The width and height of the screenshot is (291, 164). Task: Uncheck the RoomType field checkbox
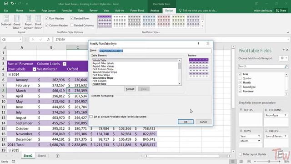click(240, 87)
